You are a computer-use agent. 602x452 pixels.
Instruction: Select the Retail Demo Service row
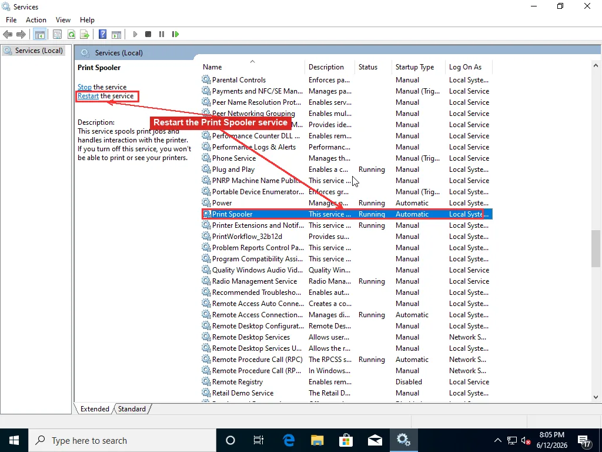(x=347, y=393)
